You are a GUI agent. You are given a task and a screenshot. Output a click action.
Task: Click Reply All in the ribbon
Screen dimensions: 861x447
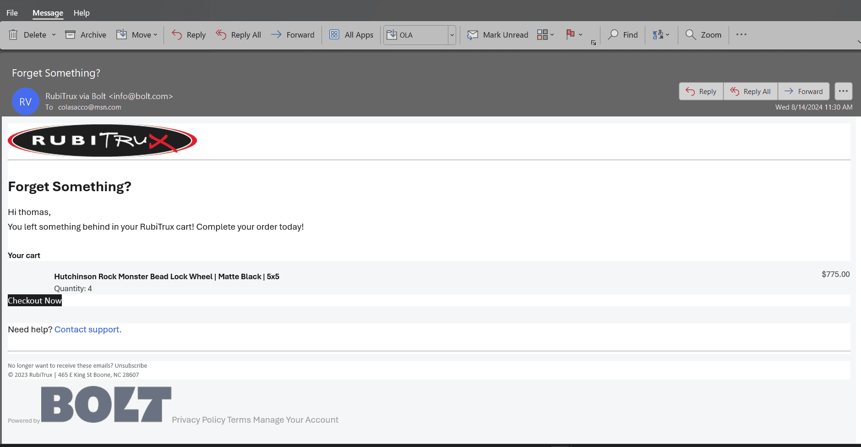tap(238, 35)
